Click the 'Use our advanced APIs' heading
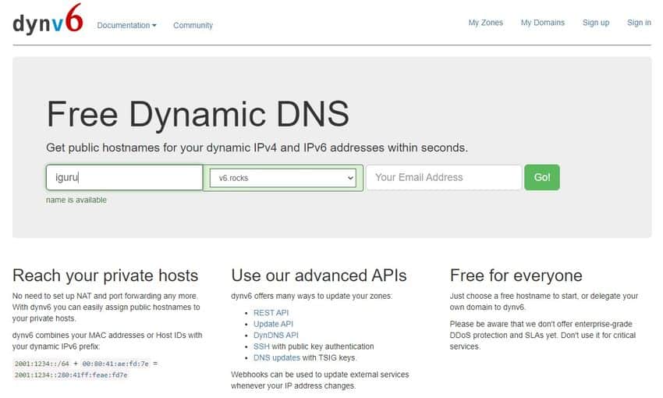This screenshot has height=398, width=663. click(319, 275)
